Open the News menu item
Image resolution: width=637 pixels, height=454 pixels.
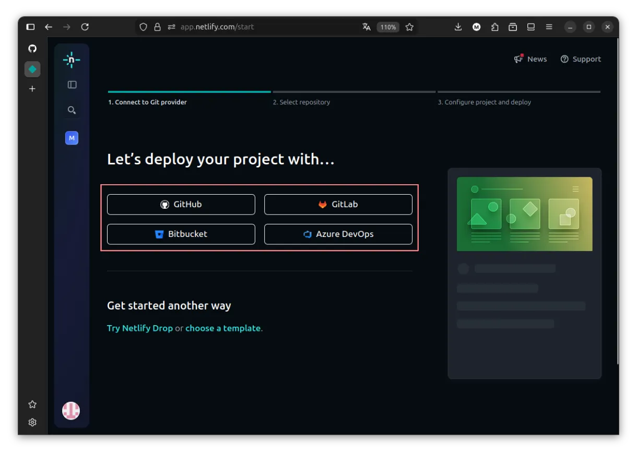coord(530,59)
